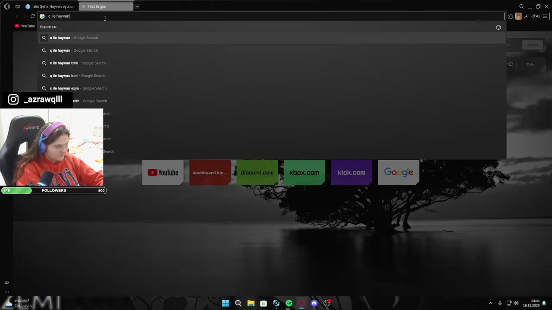The image size is (552, 310).
Task: Open File Explorer from taskbar
Action: 251,303
